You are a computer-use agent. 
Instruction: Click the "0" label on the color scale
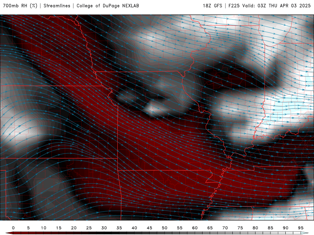tap(13, 228)
